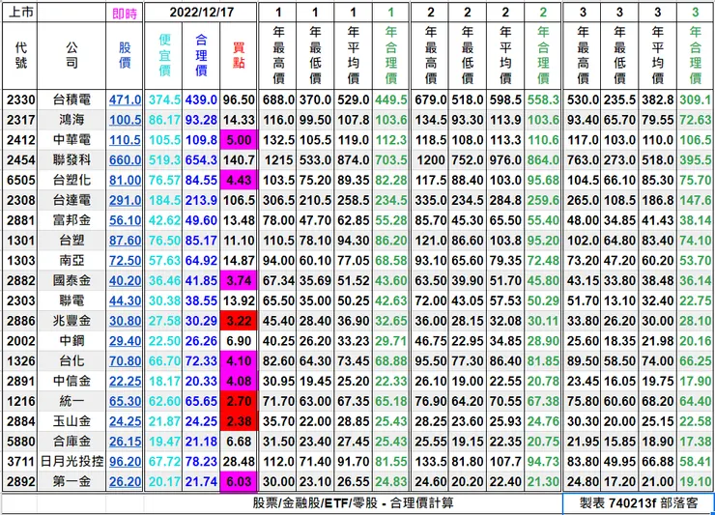Select the magenta 5.00 buy-point cell for 中華電
The height and width of the screenshot is (515, 715).
(x=239, y=140)
